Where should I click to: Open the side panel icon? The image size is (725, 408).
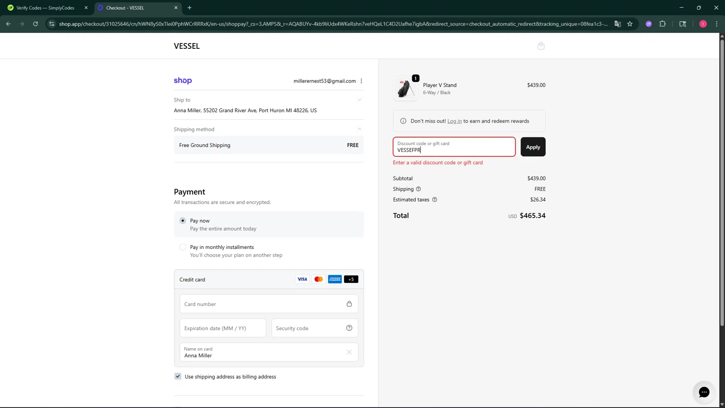(x=682, y=24)
